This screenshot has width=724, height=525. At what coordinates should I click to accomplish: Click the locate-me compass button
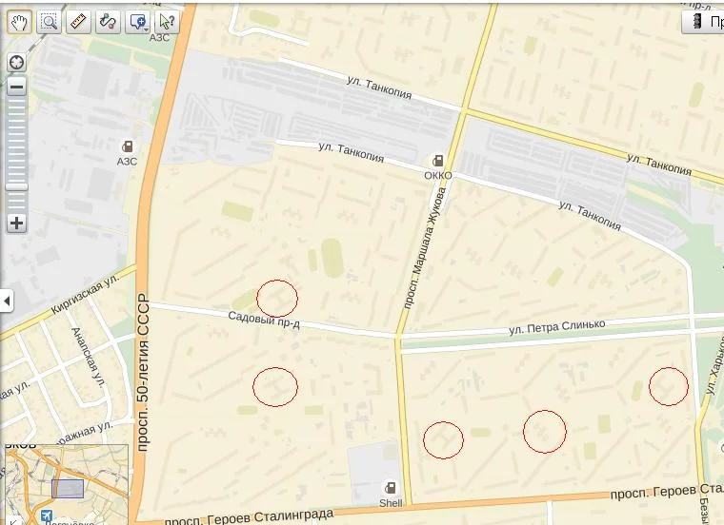pos(16,62)
